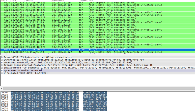Viewport: 195px width, 111px height.
Task: Expand the Hypertext Transfer Protocol node
Action: pos(2,70)
